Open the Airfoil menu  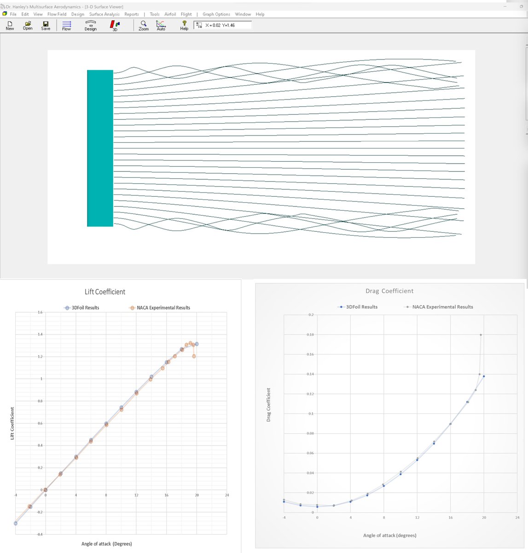[170, 14]
